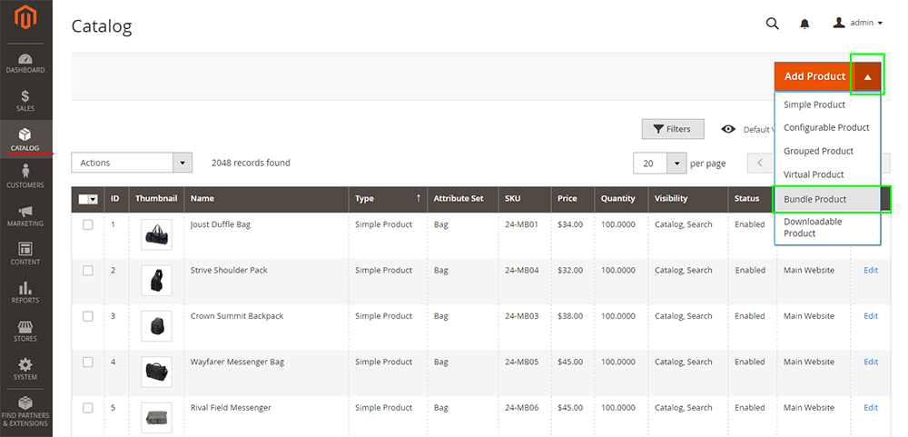Tick the checkbox for Crown Summit Backpack
This screenshot has height=437, width=908.
(x=87, y=316)
